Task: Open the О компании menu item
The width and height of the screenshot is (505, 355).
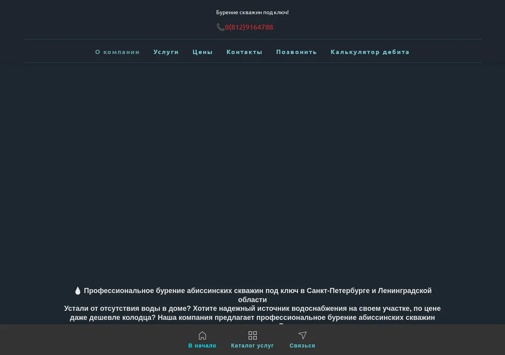Action: coord(117,52)
